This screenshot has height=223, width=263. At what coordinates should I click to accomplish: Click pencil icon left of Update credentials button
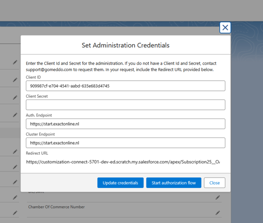pyautogui.click(x=15, y=182)
